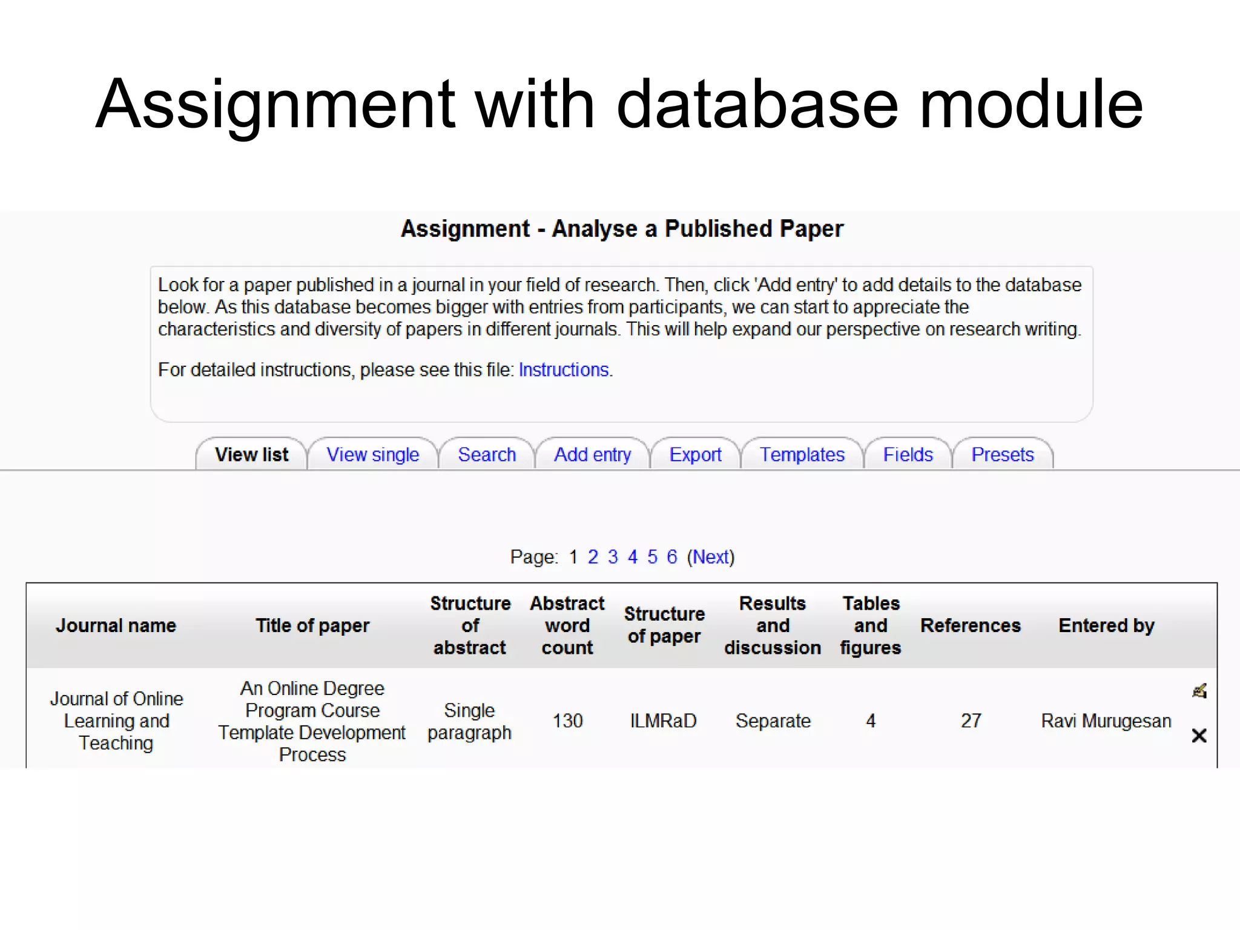Open the Fields tab
Screen dimensions: 1240x930
point(908,454)
